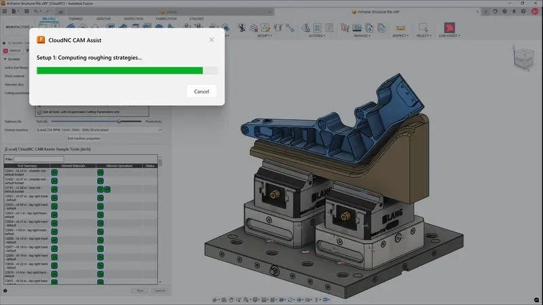This screenshot has width=543, height=305.
Task: Expand the SELECT dropdown menu
Action: pos(424,36)
